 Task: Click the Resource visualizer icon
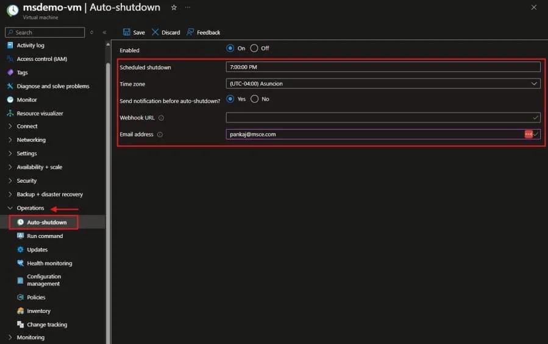coord(10,113)
